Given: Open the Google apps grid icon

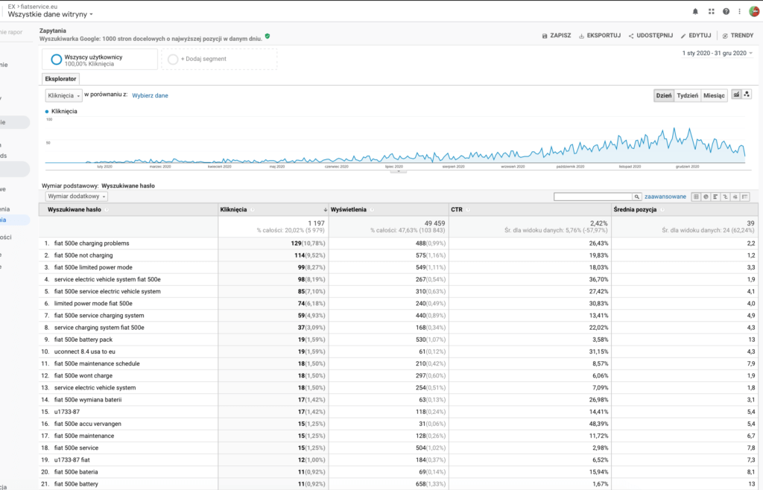Looking at the screenshot, I should tap(712, 12).
